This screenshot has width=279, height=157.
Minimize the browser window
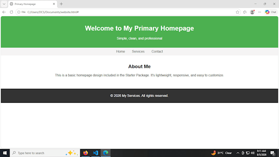pyautogui.click(x=256, y=4)
